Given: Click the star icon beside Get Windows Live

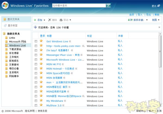Looking at the screenshot, I should (x=41, y=41).
